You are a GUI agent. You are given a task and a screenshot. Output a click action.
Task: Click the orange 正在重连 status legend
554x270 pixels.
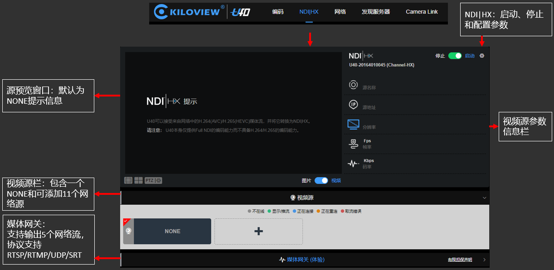(x=327, y=211)
